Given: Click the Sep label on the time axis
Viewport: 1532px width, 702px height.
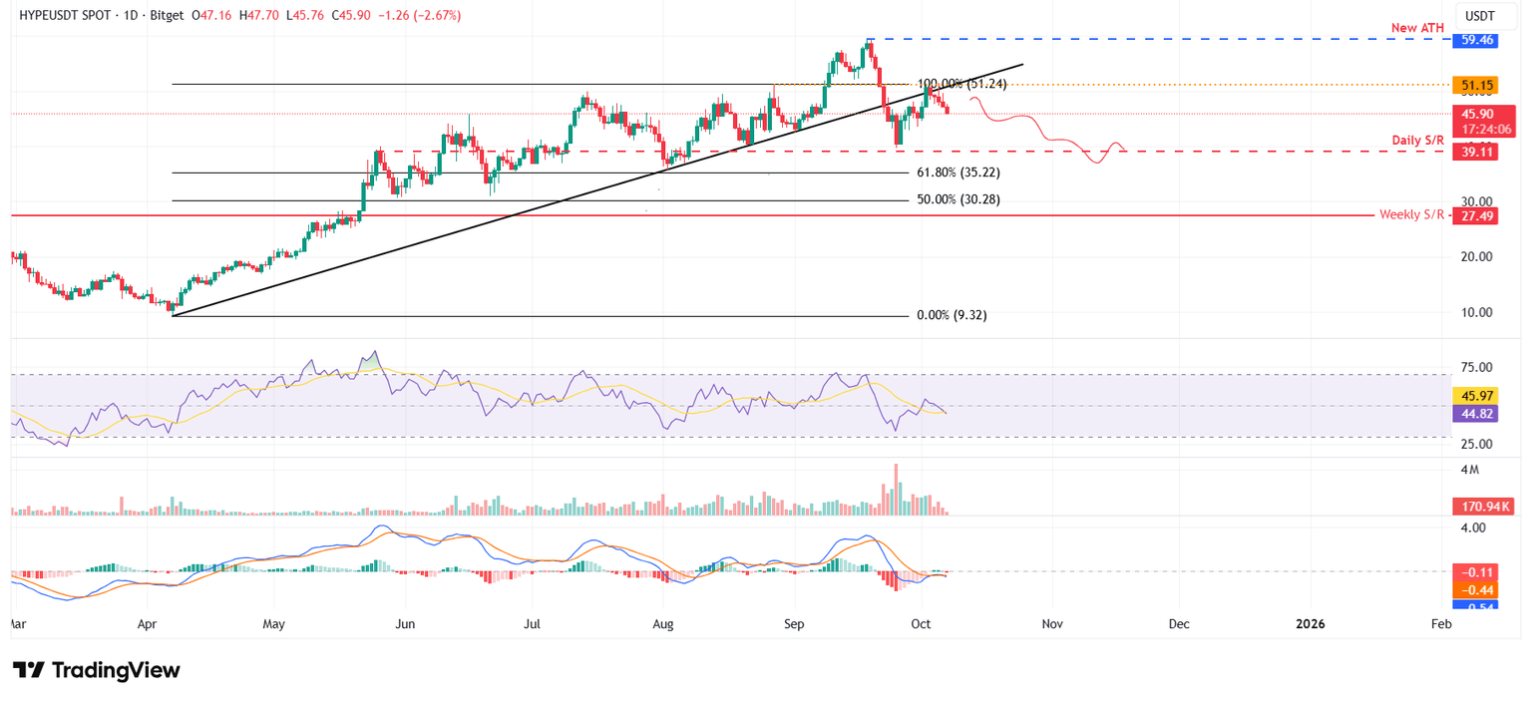Looking at the screenshot, I should 793,623.
